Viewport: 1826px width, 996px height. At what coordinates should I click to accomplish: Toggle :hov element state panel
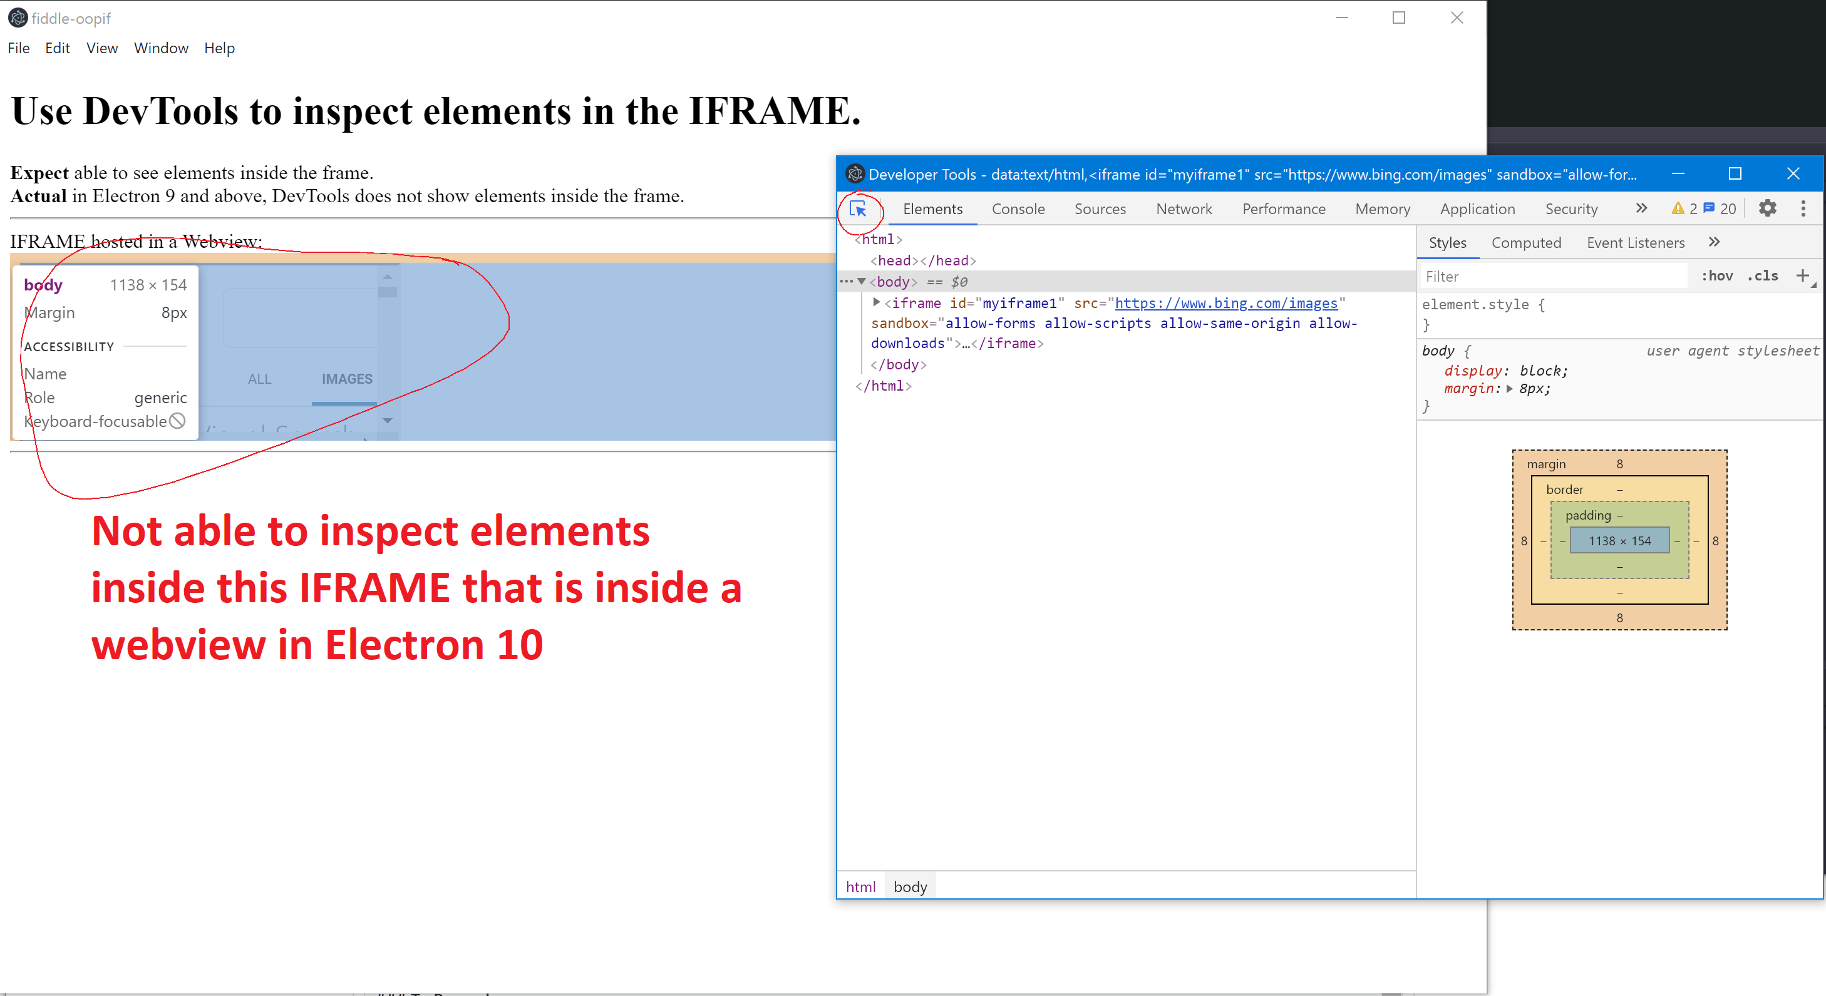point(1718,275)
